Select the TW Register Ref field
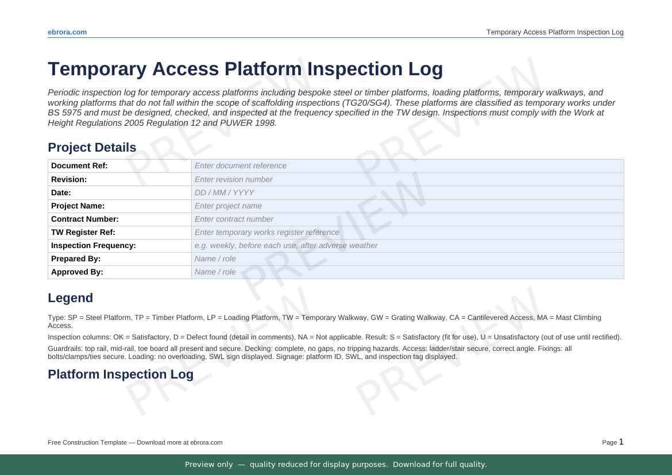The width and height of the screenshot is (672, 475). coord(407,232)
